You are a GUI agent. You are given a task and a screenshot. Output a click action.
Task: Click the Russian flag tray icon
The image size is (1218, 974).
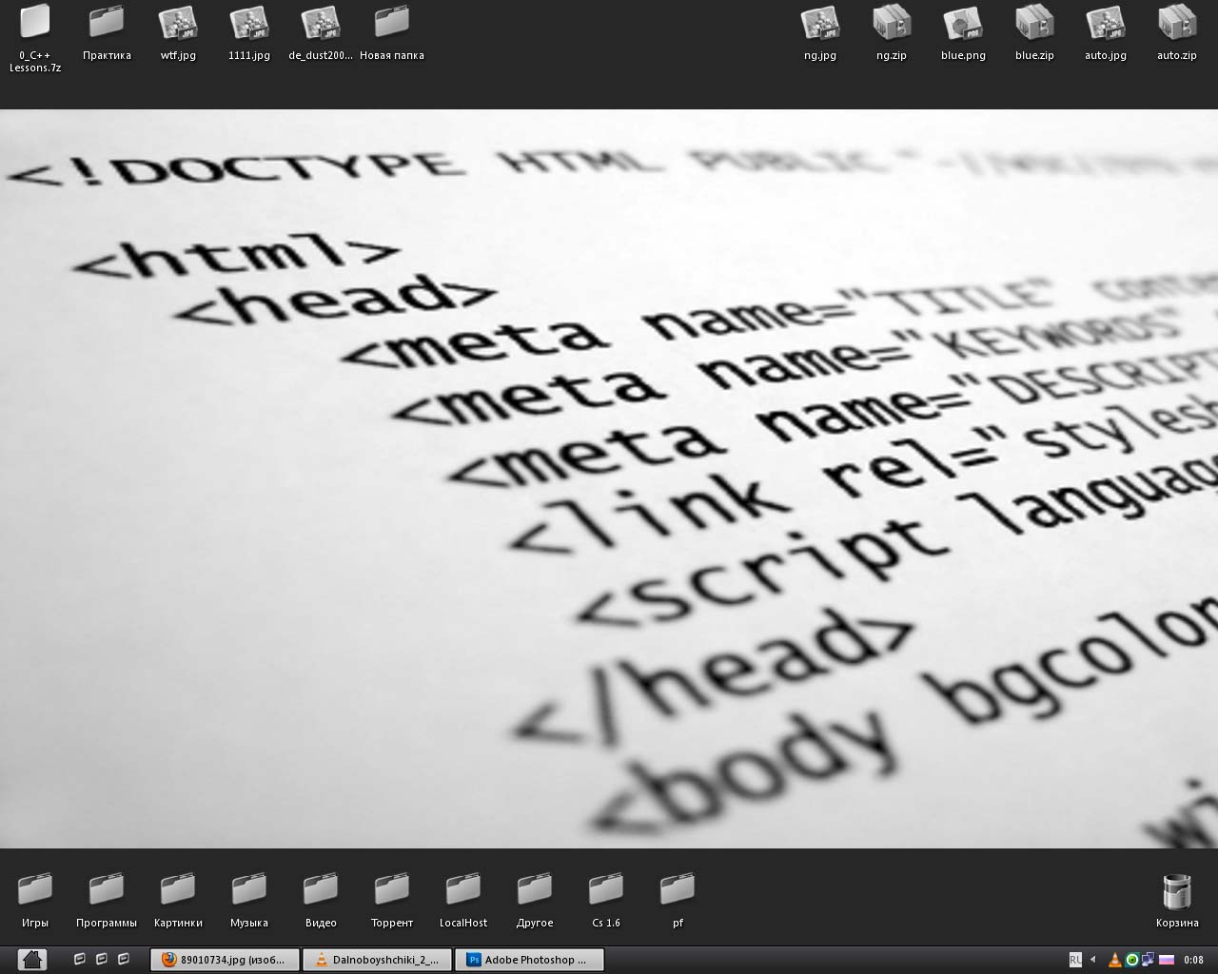[x=1166, y=960]
